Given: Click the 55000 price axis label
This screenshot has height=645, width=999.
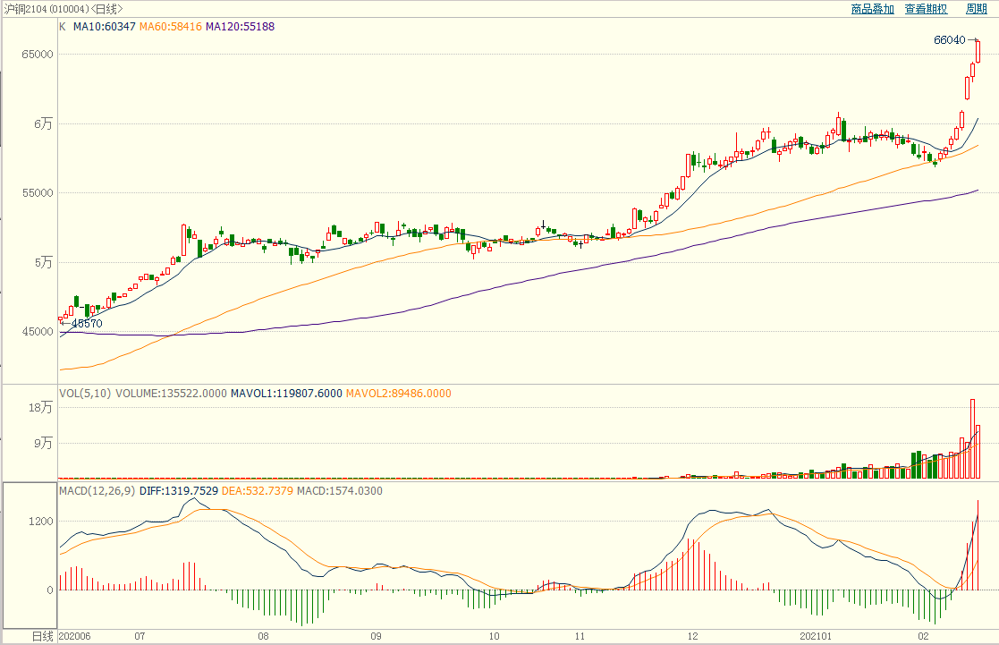Looking at the screenshot, I should click(38, 193).
